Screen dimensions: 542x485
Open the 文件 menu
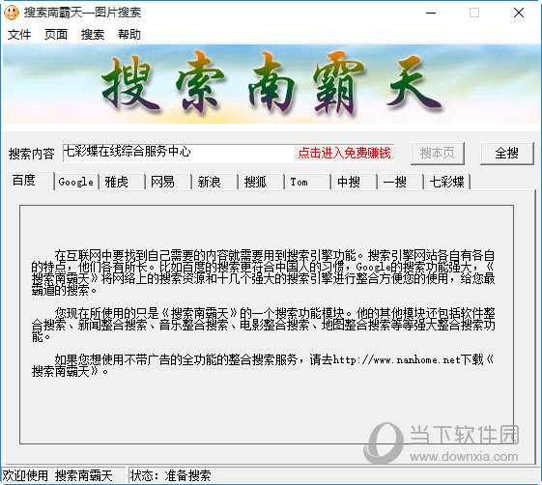[19, 35]
